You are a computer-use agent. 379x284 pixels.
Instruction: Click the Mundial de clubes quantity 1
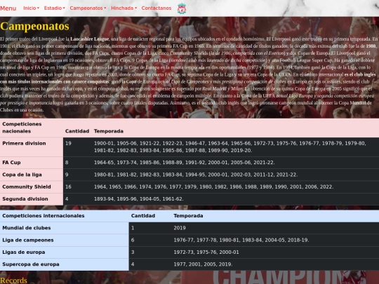click(x=133, y=228)
